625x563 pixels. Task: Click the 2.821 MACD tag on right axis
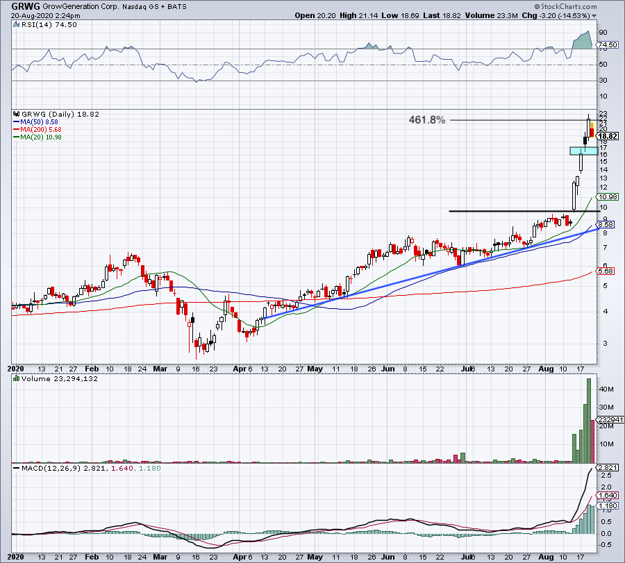click(x=608, y=468)
